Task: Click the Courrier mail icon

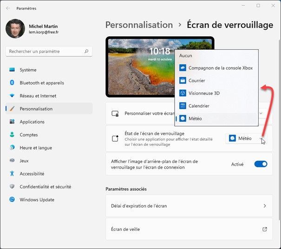Action: 183,80
